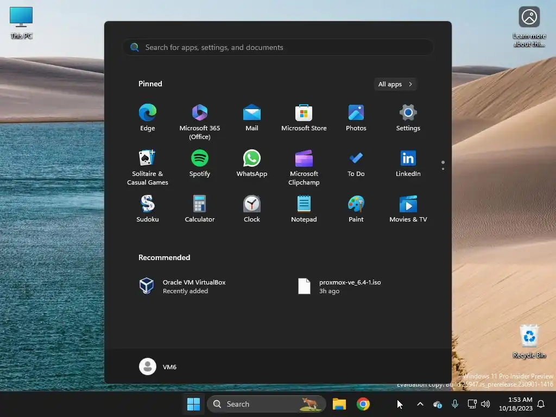Image resolution: width=556 pixels, height=417 pixels.
Task: Open Notepad from Pinned apps
Action: pos(304,209)
